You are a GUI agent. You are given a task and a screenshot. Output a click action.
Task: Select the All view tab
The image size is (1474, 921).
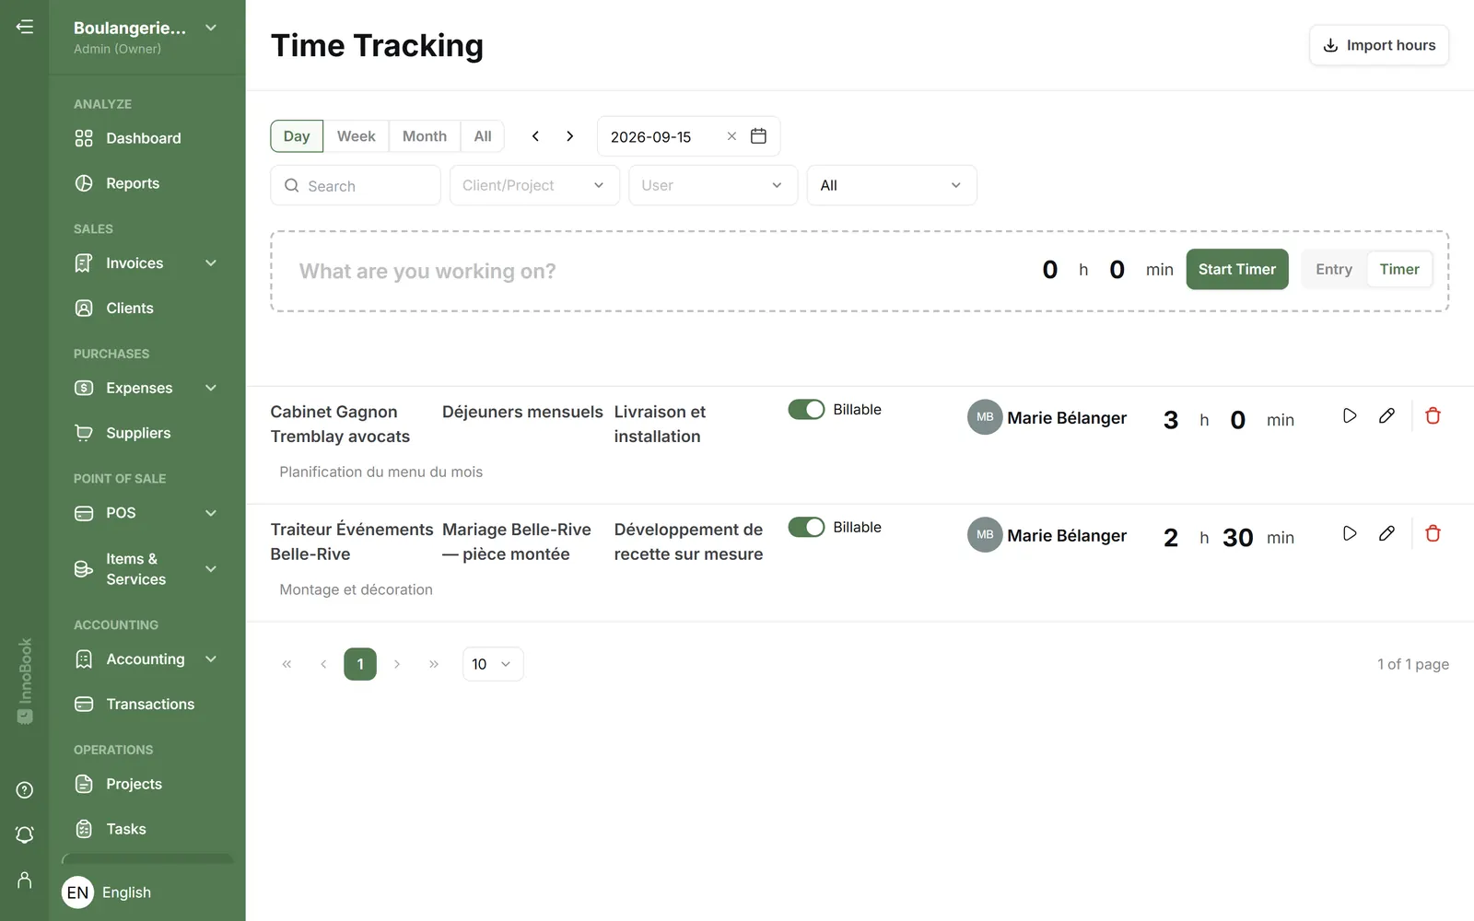coord(483,136)
